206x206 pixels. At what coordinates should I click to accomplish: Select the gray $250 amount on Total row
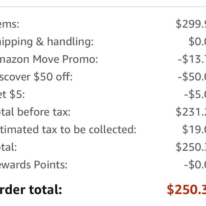pyautogui.click(x=191, y=147)
